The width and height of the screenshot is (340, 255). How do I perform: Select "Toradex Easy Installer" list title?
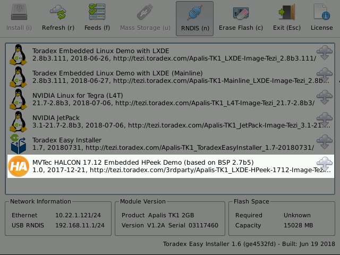coord(67,140)
